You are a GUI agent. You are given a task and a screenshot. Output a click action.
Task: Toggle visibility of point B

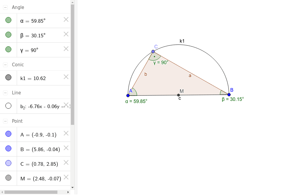coord(8,148)
